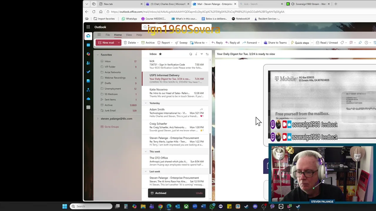Switch to Sovereign1960 Stream browser tab
This screenshot has height=211, width=376.
308,4
